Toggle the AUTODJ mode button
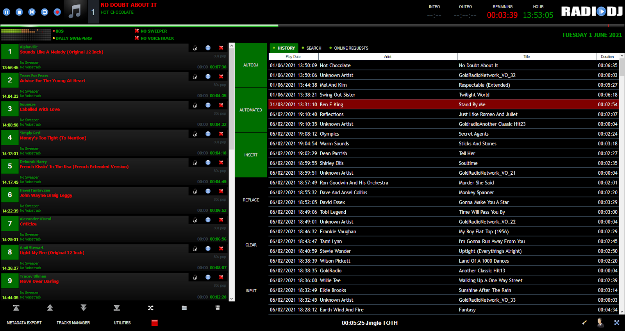625x331 pixels. pyautogui.click(x=251, y=65)
